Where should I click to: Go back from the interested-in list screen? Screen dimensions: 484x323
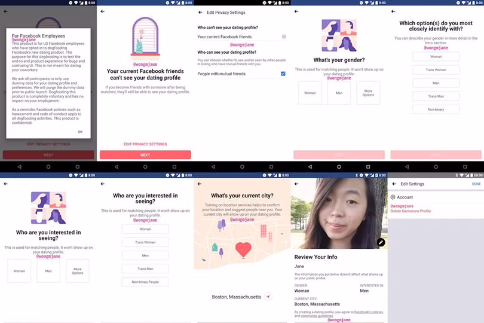(x=103, y=184)
